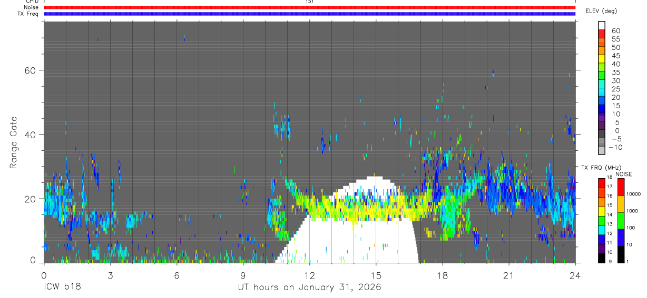647x298 pixels.
Task: Click the '14' label on TX FRQ legend
Action: pyautogui.click(x=611, y=215)
